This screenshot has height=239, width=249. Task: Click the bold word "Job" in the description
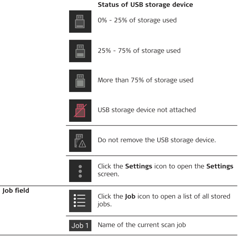(129, 196)
